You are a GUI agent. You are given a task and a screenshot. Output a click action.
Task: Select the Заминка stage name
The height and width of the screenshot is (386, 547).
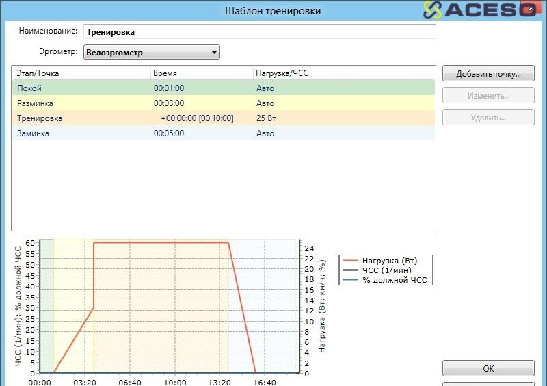point(33,133)
